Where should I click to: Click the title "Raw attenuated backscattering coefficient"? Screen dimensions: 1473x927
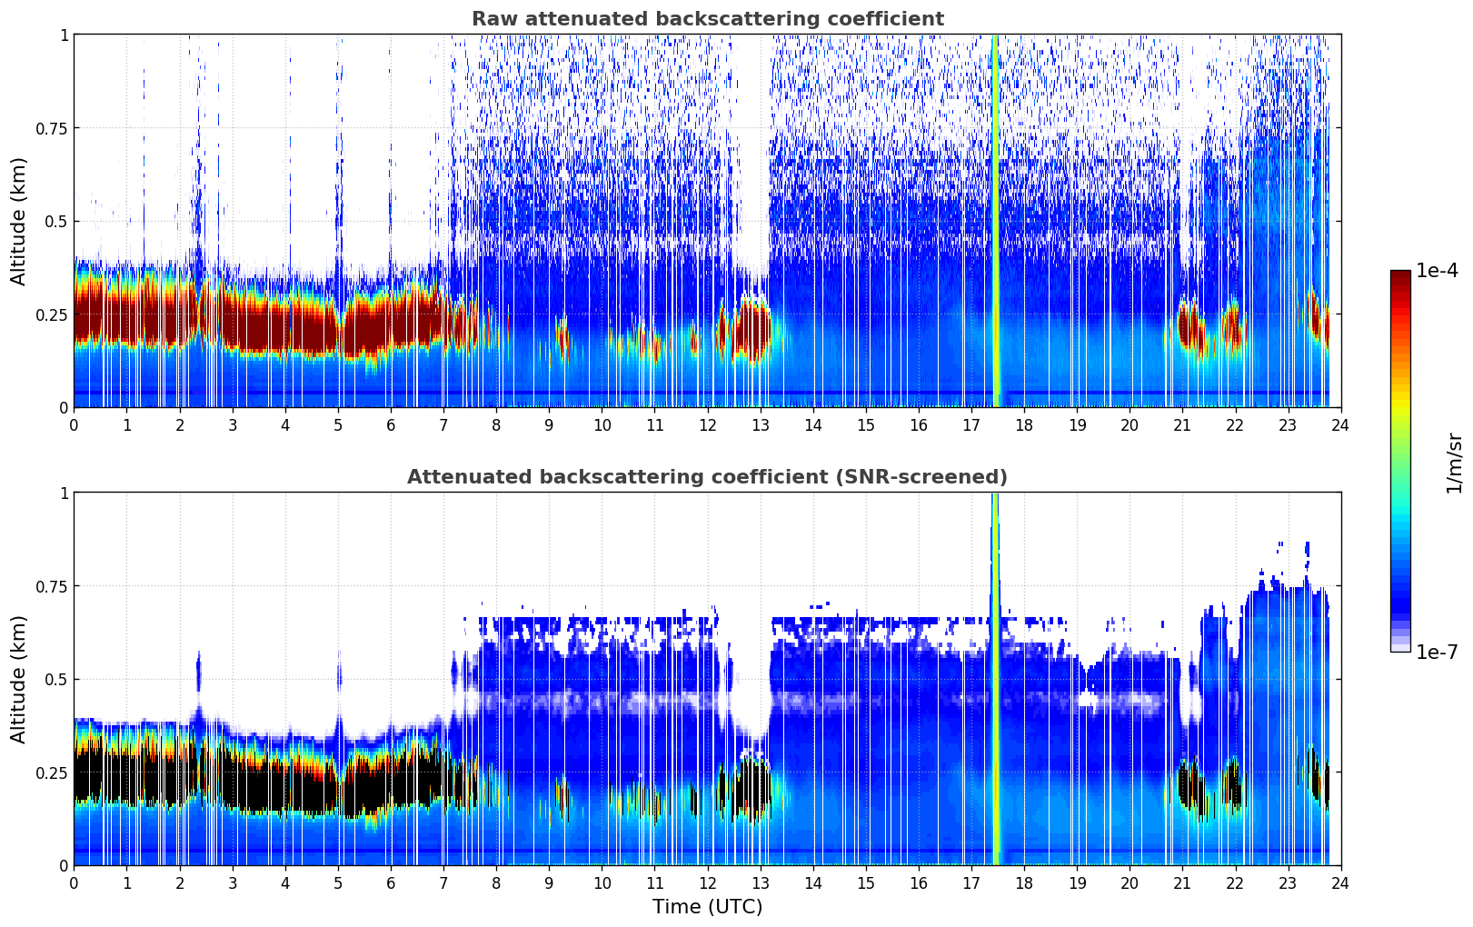707,19
